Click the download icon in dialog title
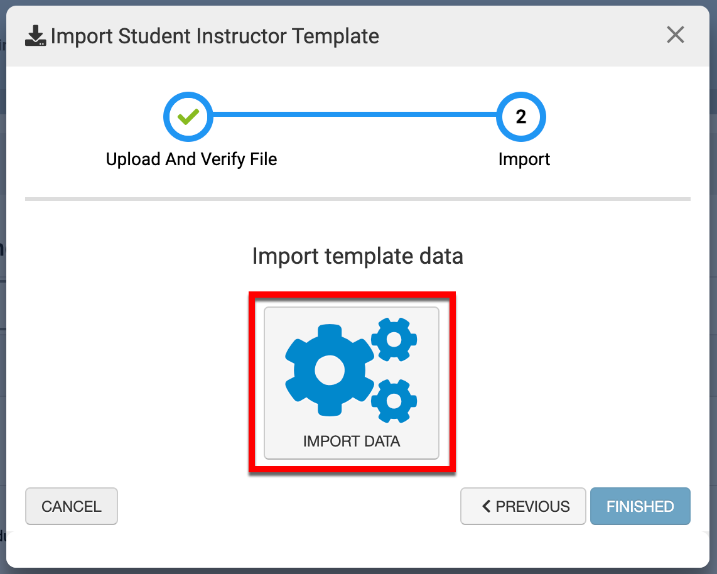This screenshot has height=574, width=717. (x=35, y=36)
